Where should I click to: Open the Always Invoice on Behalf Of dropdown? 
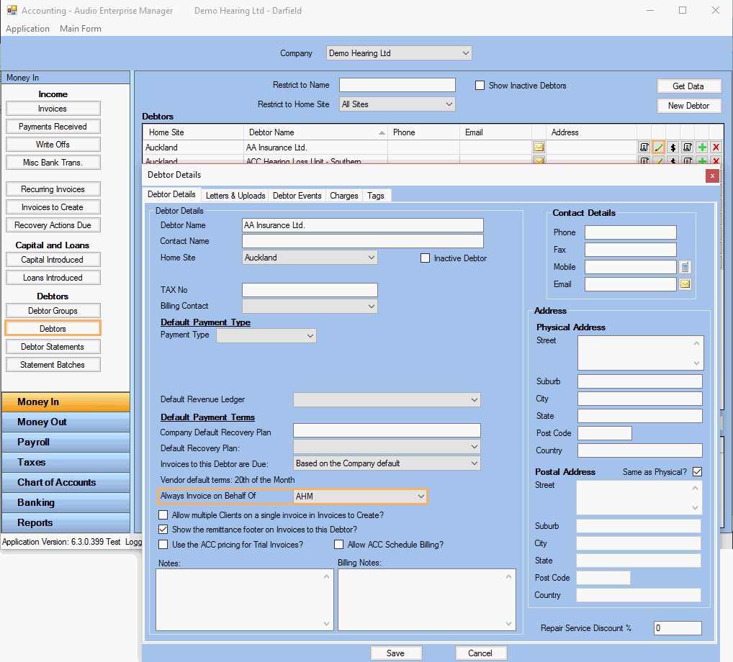[421, 496]
